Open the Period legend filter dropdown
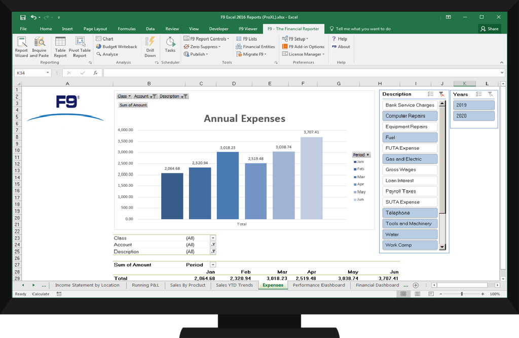 pyautogui.click(x=361, y=155)
